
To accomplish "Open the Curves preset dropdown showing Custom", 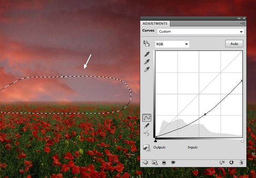I will click(x=200, y=31).
